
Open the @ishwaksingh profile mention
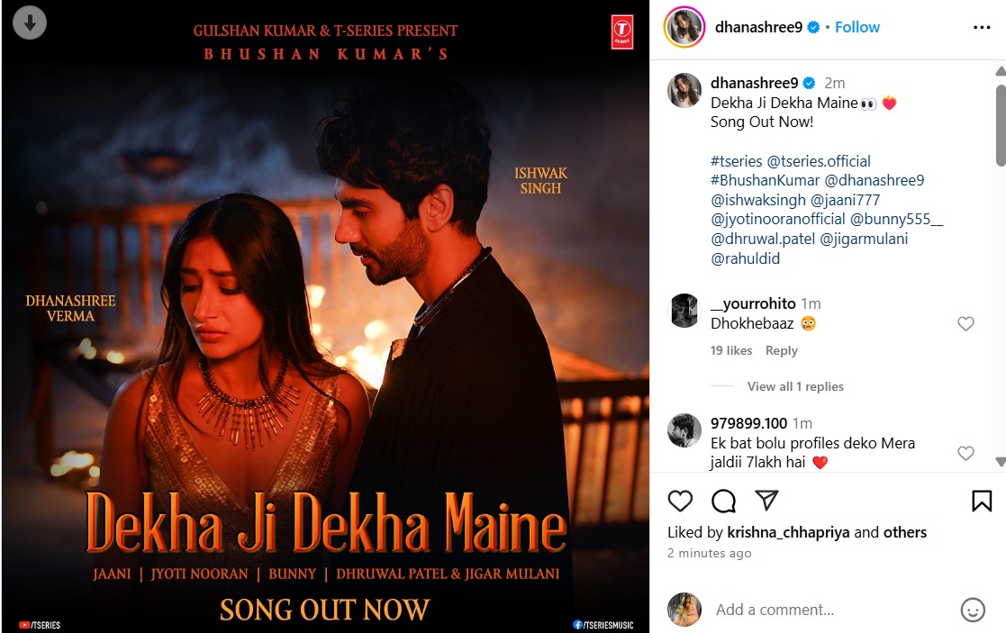757,200
